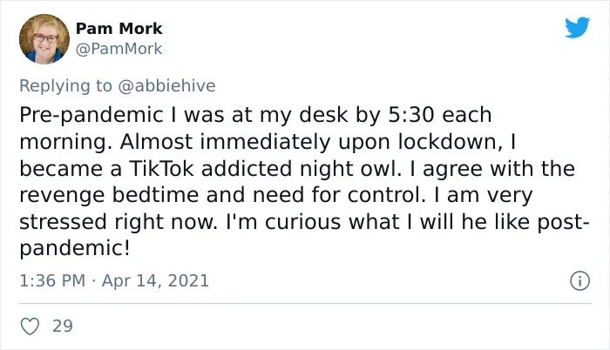This screenshot has width=610, height=350.
Task: View the 29 likes count
Action: pyautogui.click(x=63, y=326)
